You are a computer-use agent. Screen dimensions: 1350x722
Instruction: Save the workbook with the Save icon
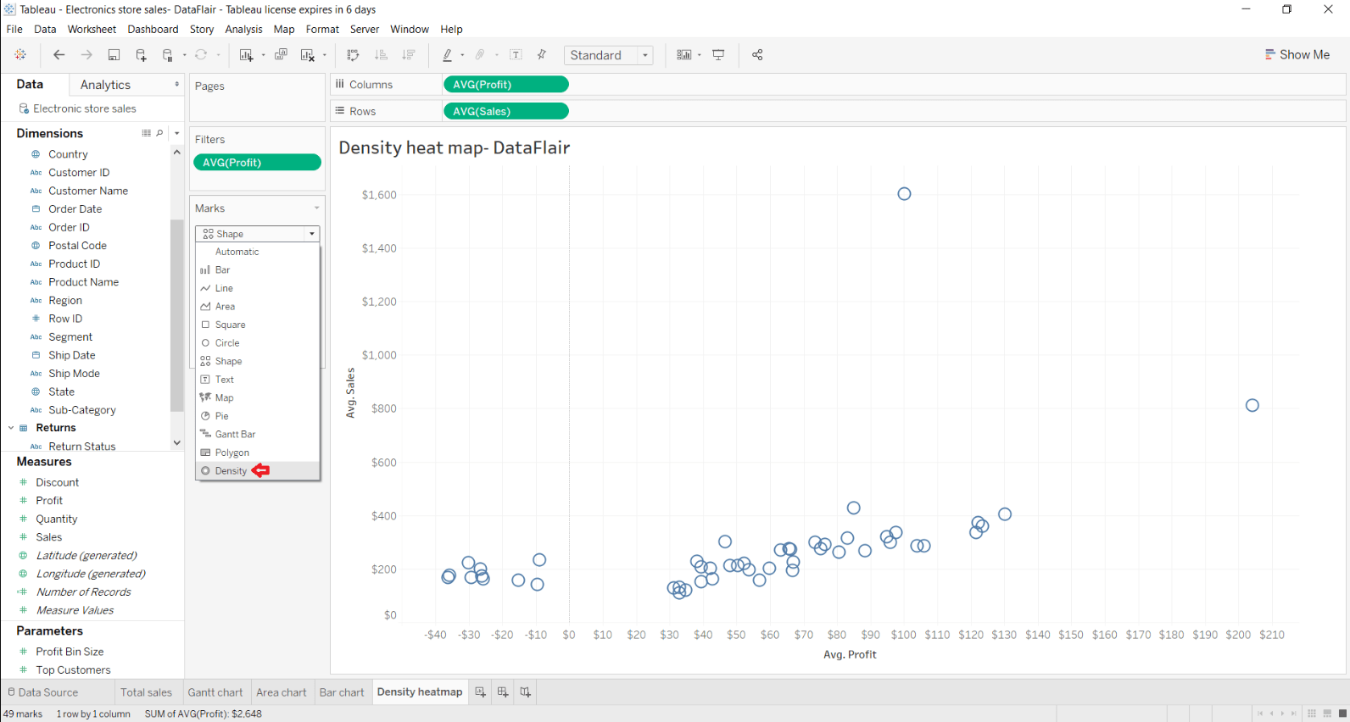(114, 55)
